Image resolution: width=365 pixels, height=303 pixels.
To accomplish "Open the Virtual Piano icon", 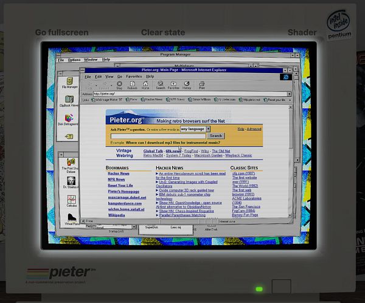I will pyautogui.click(x=72, y=219).
